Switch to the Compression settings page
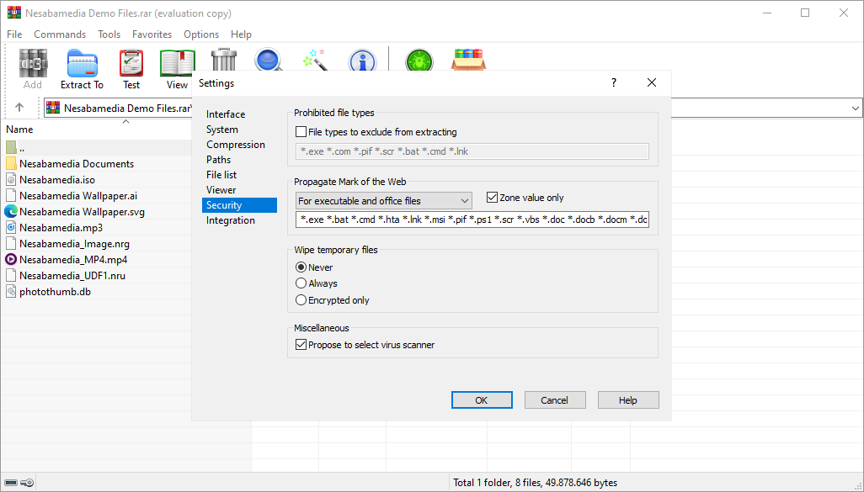864x492 pixels. click(236, 145)
